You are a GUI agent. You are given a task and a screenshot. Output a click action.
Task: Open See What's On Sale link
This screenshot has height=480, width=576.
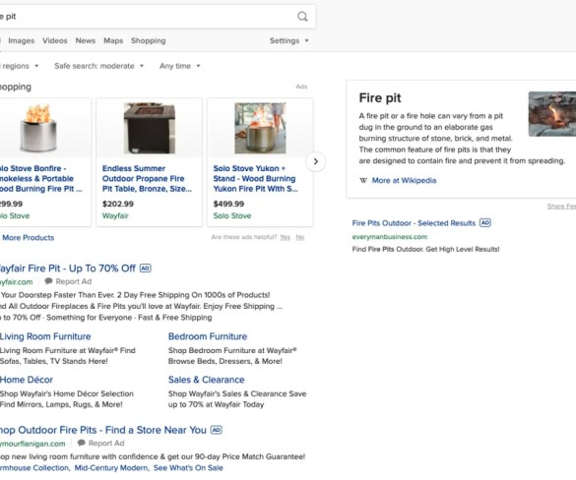click(x=188, y=468)
